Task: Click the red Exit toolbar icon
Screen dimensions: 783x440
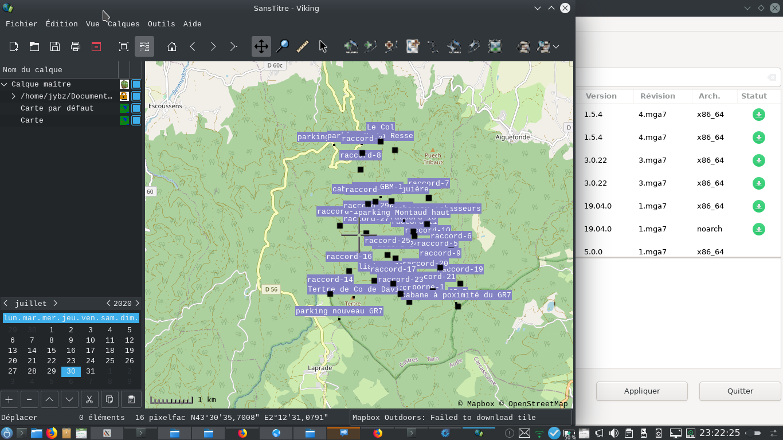Action: [x=96, y=46]
